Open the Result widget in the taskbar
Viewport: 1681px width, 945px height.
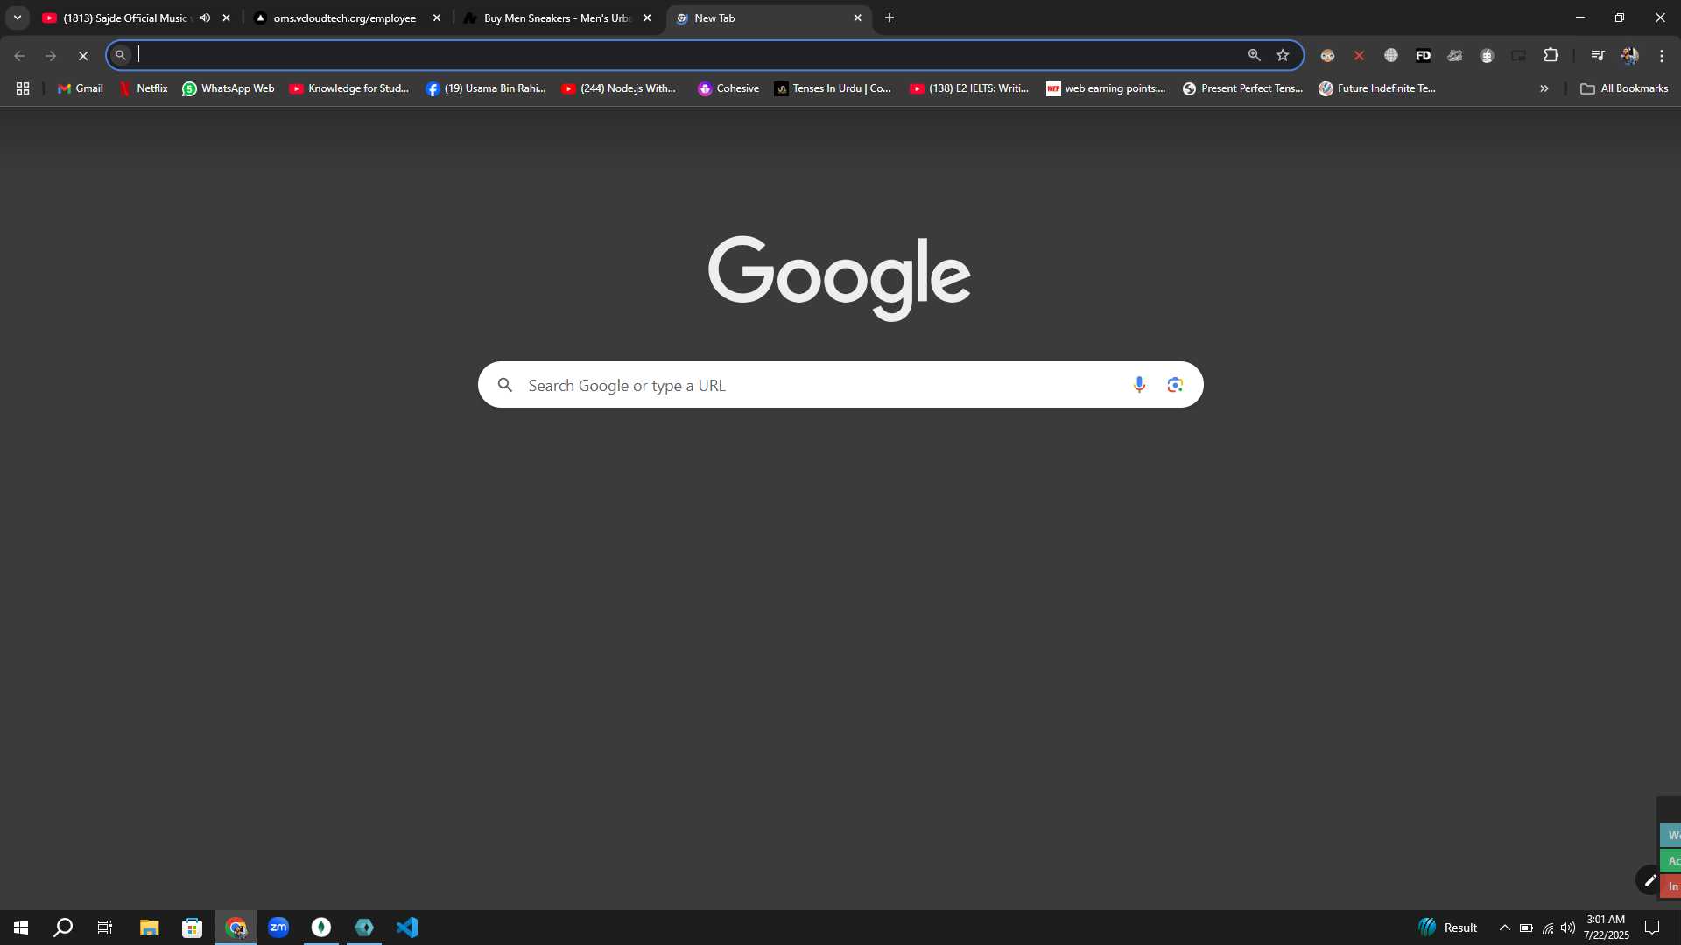click(x=1448, y=927)
